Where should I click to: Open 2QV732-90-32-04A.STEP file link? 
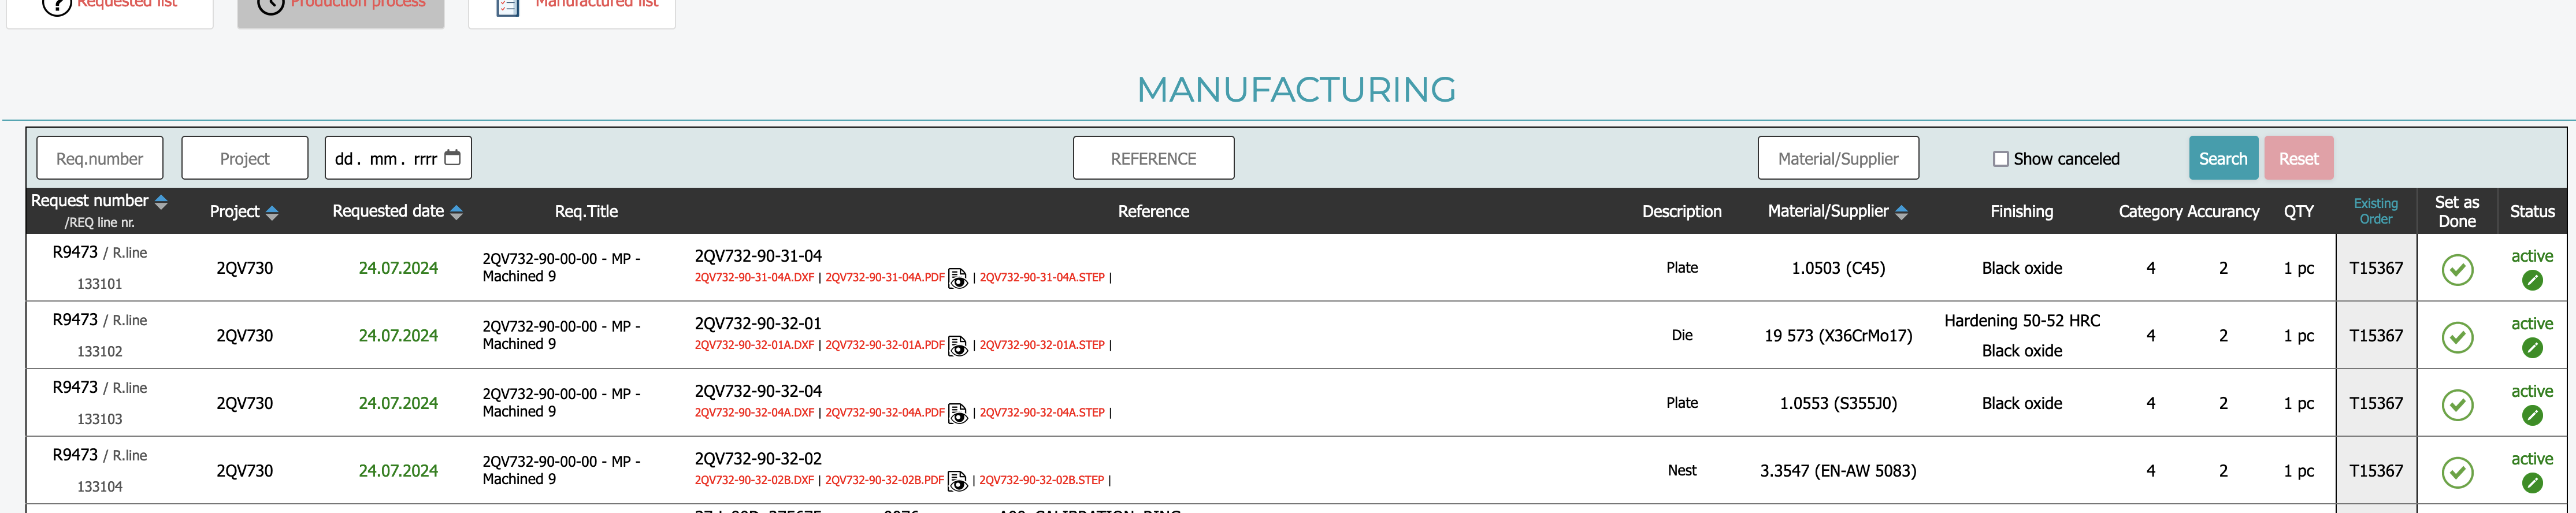[x=1041, y=413]
